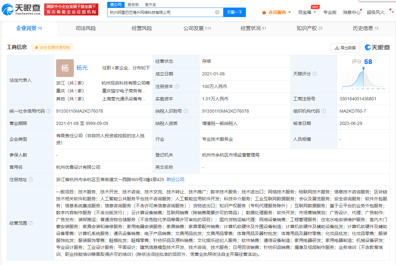Open the 知识产权 tab
This screenshot has width=396, height=265.
(309, 28)
